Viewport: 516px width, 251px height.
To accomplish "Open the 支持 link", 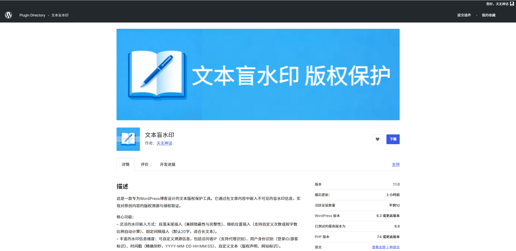I will pos(395,164).
